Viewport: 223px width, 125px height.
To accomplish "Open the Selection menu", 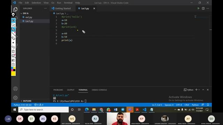I will 36,3.
